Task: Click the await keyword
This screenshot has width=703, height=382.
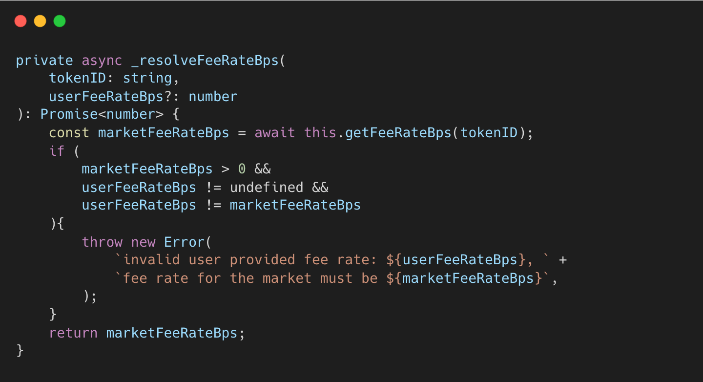Action: coord(275,132)
